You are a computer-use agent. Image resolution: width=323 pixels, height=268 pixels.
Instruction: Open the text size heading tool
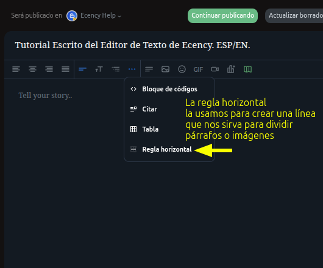pos(99,69)
